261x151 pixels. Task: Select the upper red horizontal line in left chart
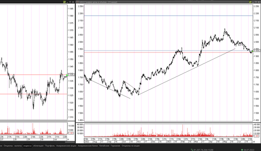(33, 75)
